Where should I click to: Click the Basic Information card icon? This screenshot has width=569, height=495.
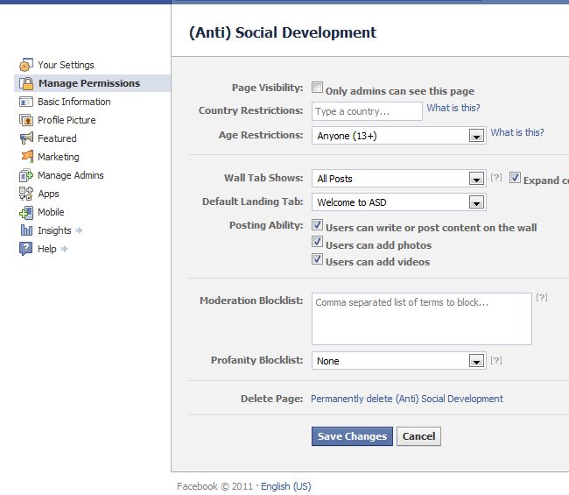pos(25,102)
